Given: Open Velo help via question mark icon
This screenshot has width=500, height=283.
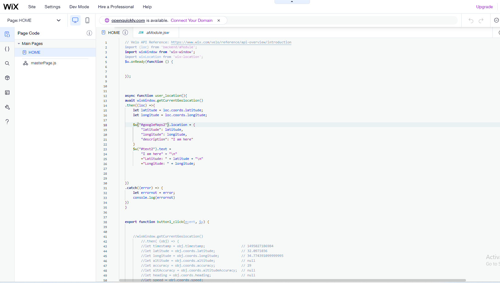Looking at the screenshot, I should [x=7, y=122].
